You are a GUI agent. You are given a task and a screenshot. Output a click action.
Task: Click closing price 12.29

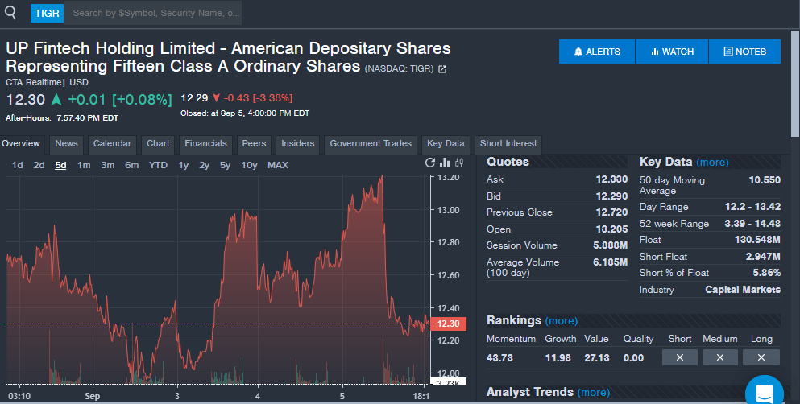click(194, 98)
